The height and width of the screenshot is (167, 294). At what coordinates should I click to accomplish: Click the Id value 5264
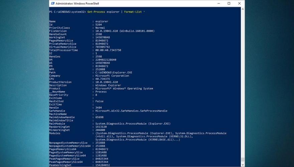pos(99,25)
